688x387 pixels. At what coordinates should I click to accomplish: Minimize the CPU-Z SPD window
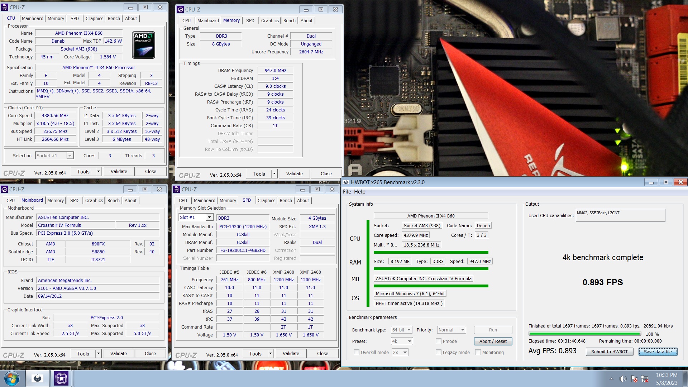tap(302, 189)
